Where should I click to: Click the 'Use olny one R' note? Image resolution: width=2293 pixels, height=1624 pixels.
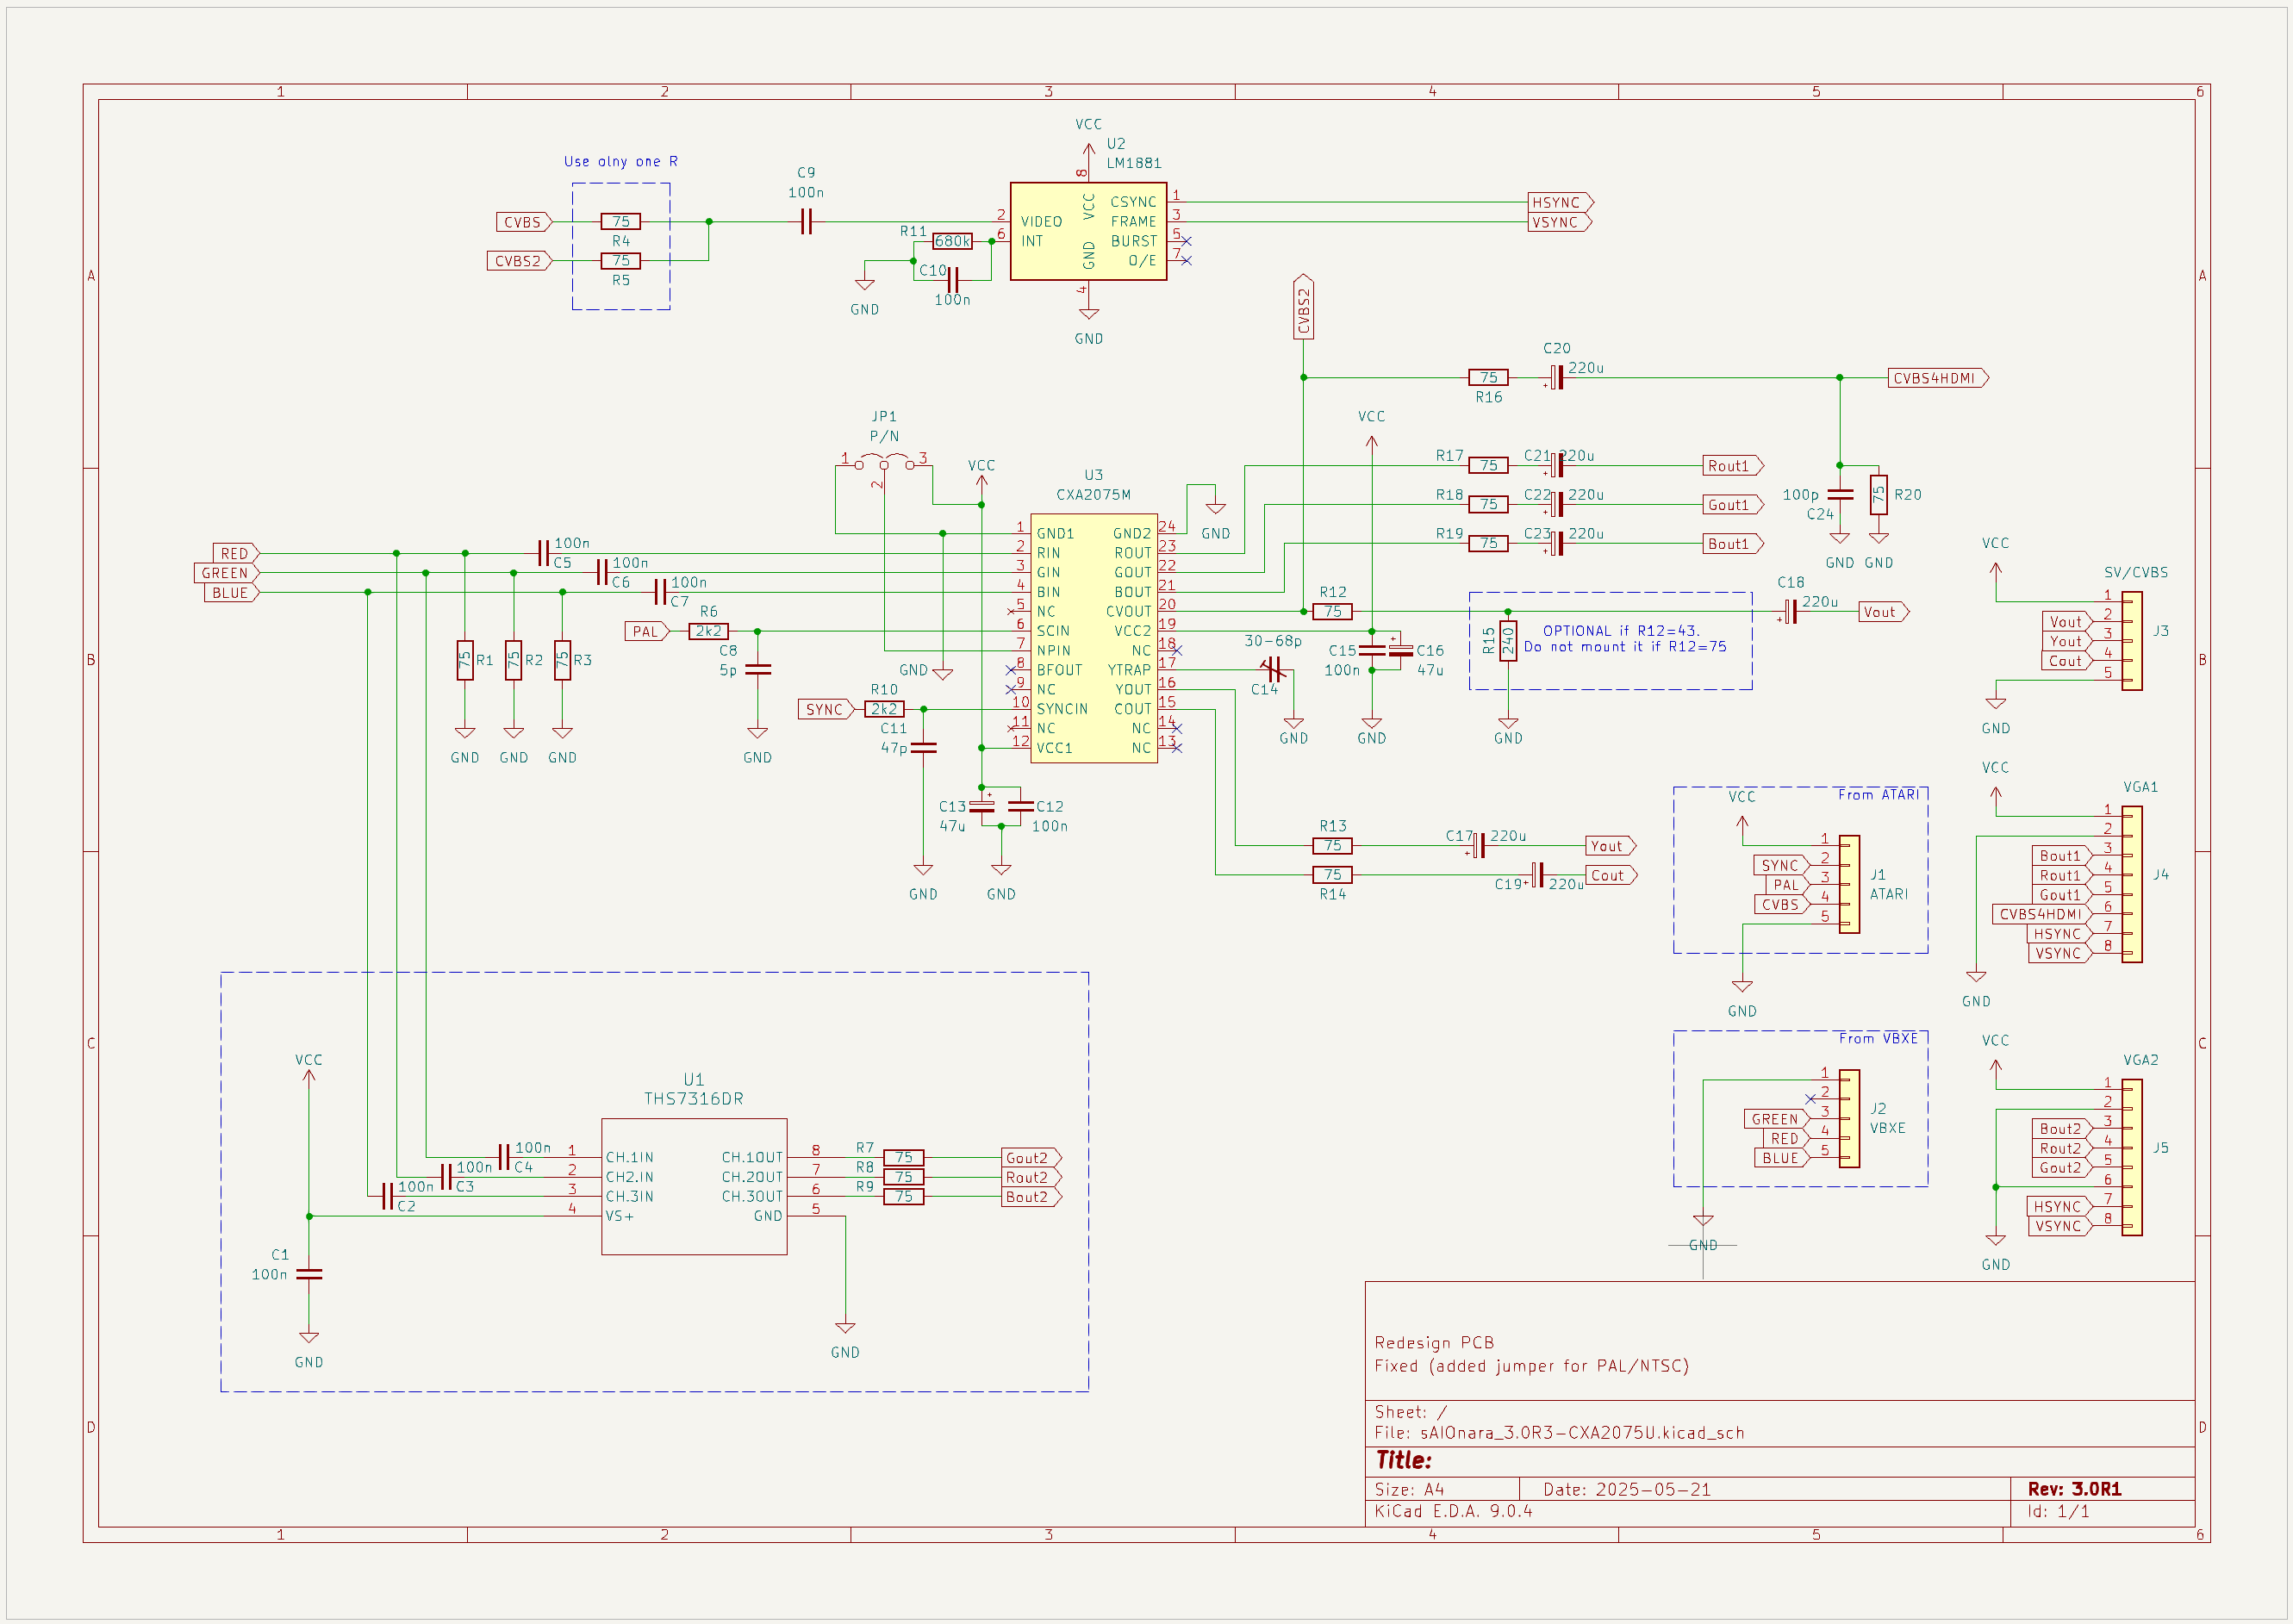[x=620, y=161]
